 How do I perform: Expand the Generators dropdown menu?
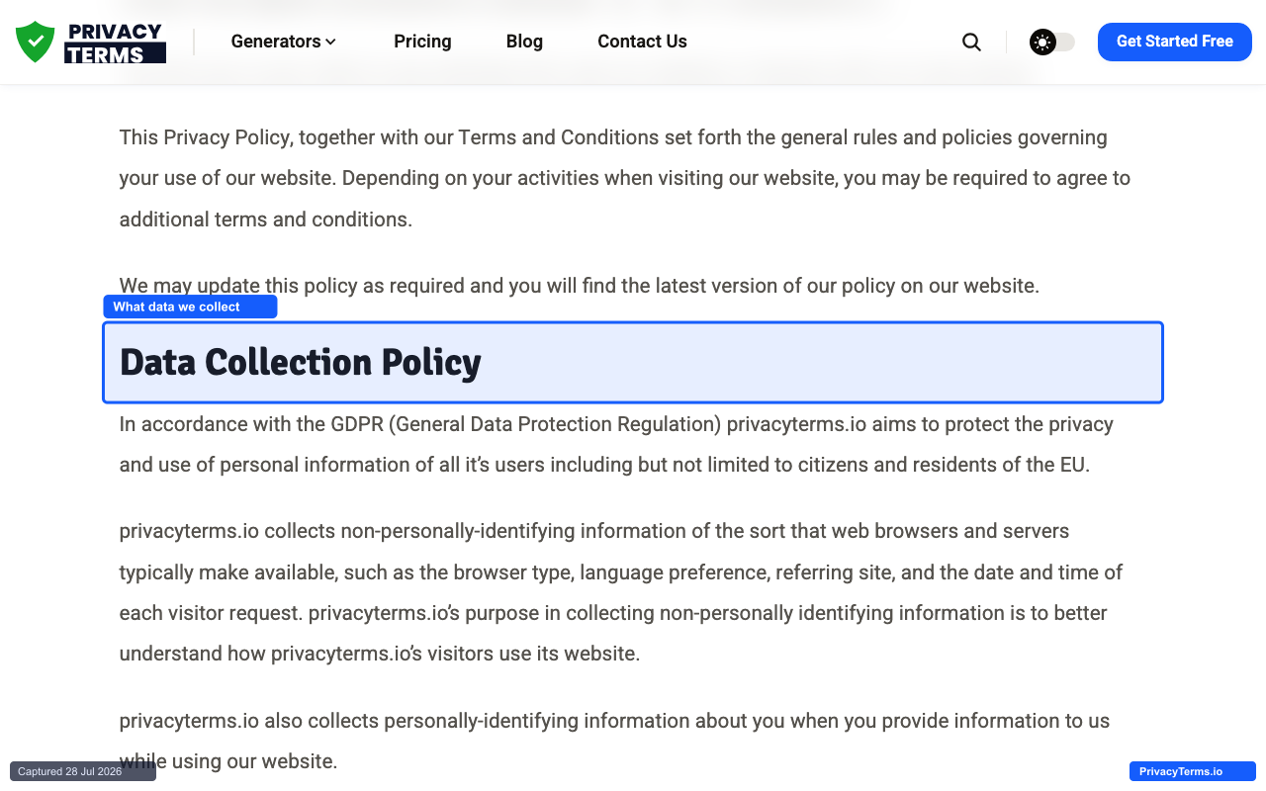click(284, 42)
